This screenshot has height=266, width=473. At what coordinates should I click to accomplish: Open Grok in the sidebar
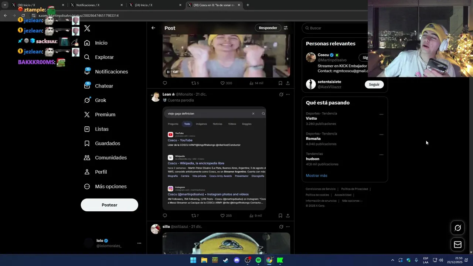(x=95, y=100)
